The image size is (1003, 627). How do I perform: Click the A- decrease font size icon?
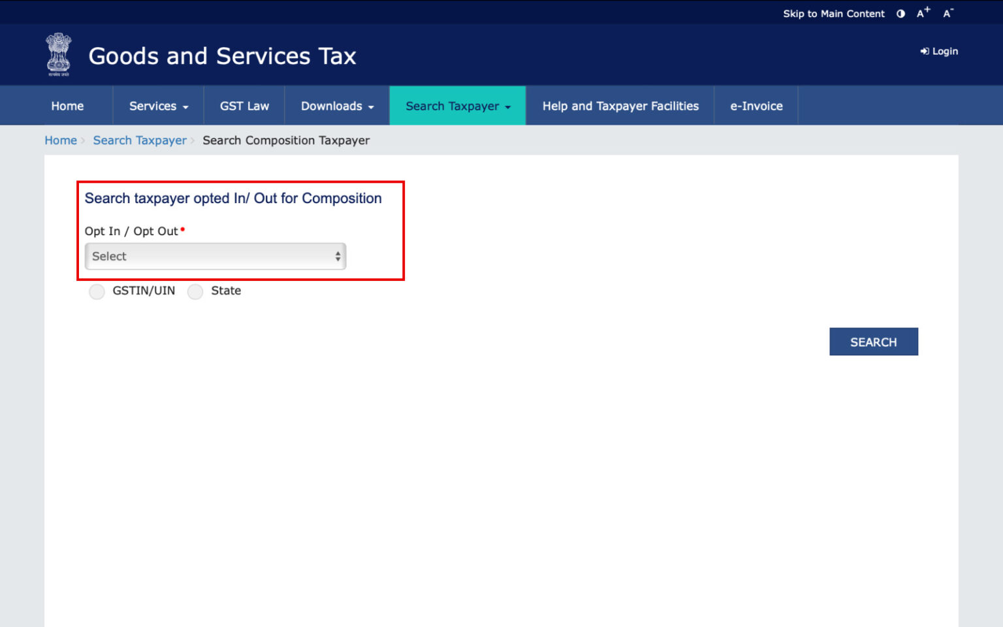point(947,12)
